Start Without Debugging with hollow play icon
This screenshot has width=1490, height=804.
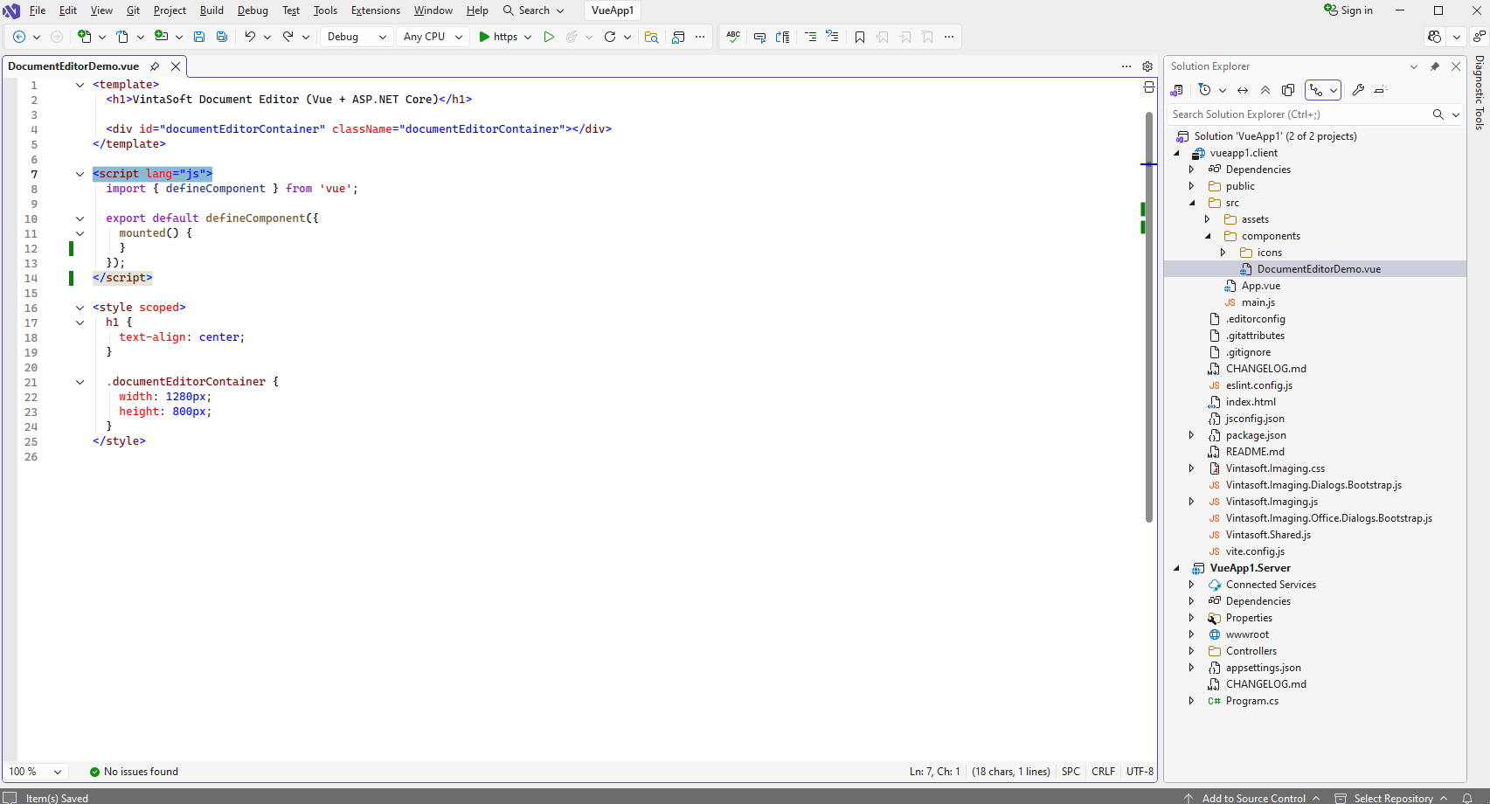click(549, 37)
